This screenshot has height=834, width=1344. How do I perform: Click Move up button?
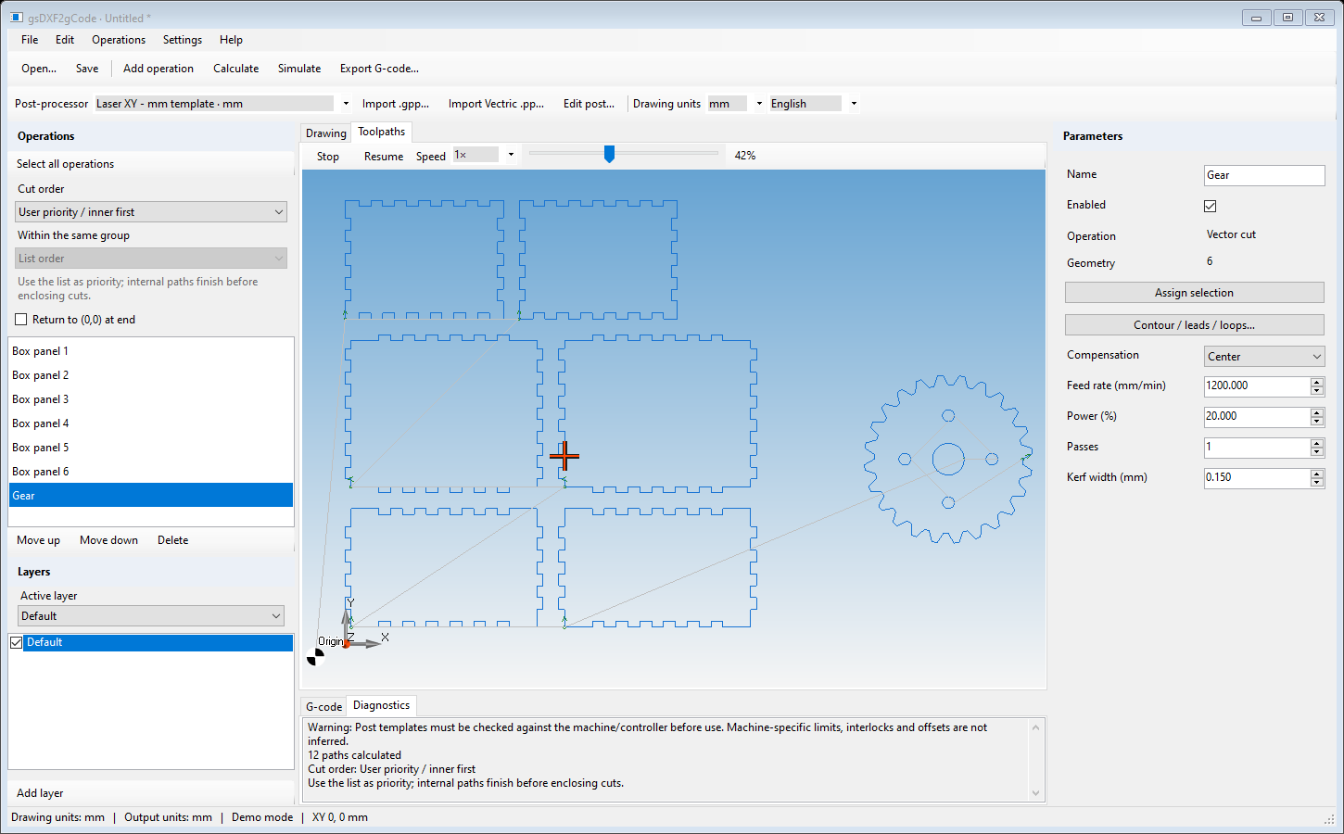(39, 540)
